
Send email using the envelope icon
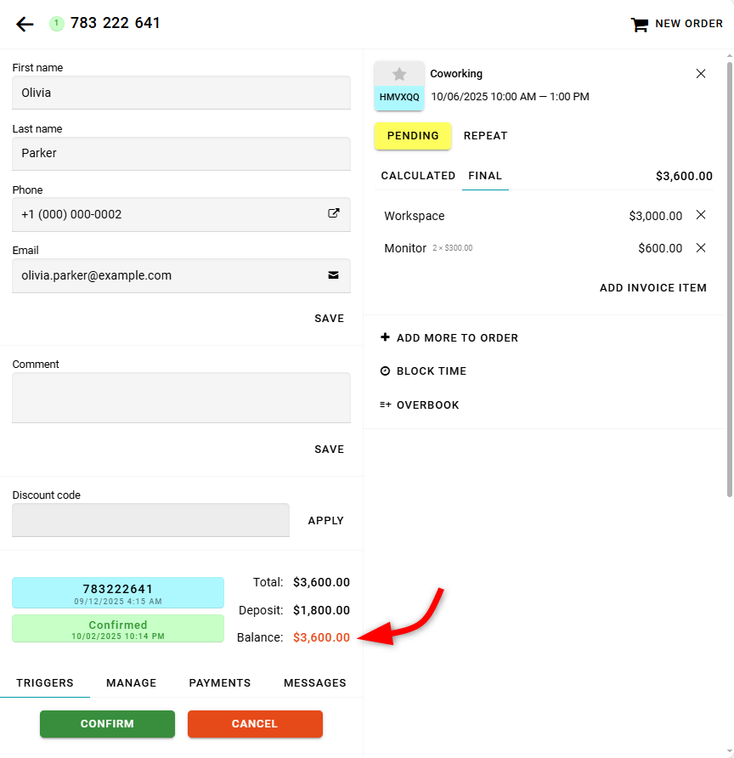(x=333, y=275)
